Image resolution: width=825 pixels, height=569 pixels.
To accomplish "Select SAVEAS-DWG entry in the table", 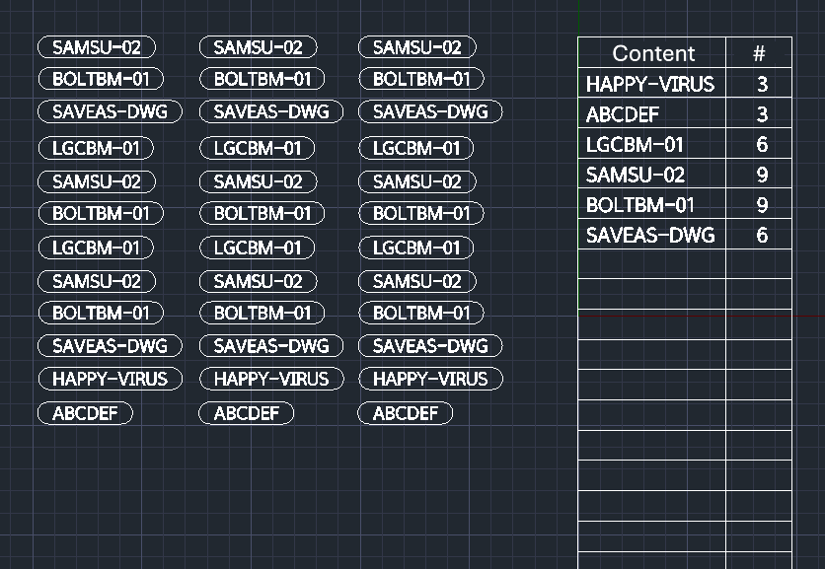I will tap(650, 236).
